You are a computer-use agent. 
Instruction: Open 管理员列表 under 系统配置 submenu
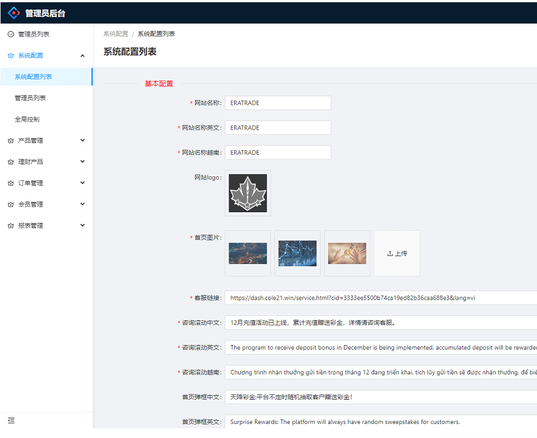pos(30,98)
